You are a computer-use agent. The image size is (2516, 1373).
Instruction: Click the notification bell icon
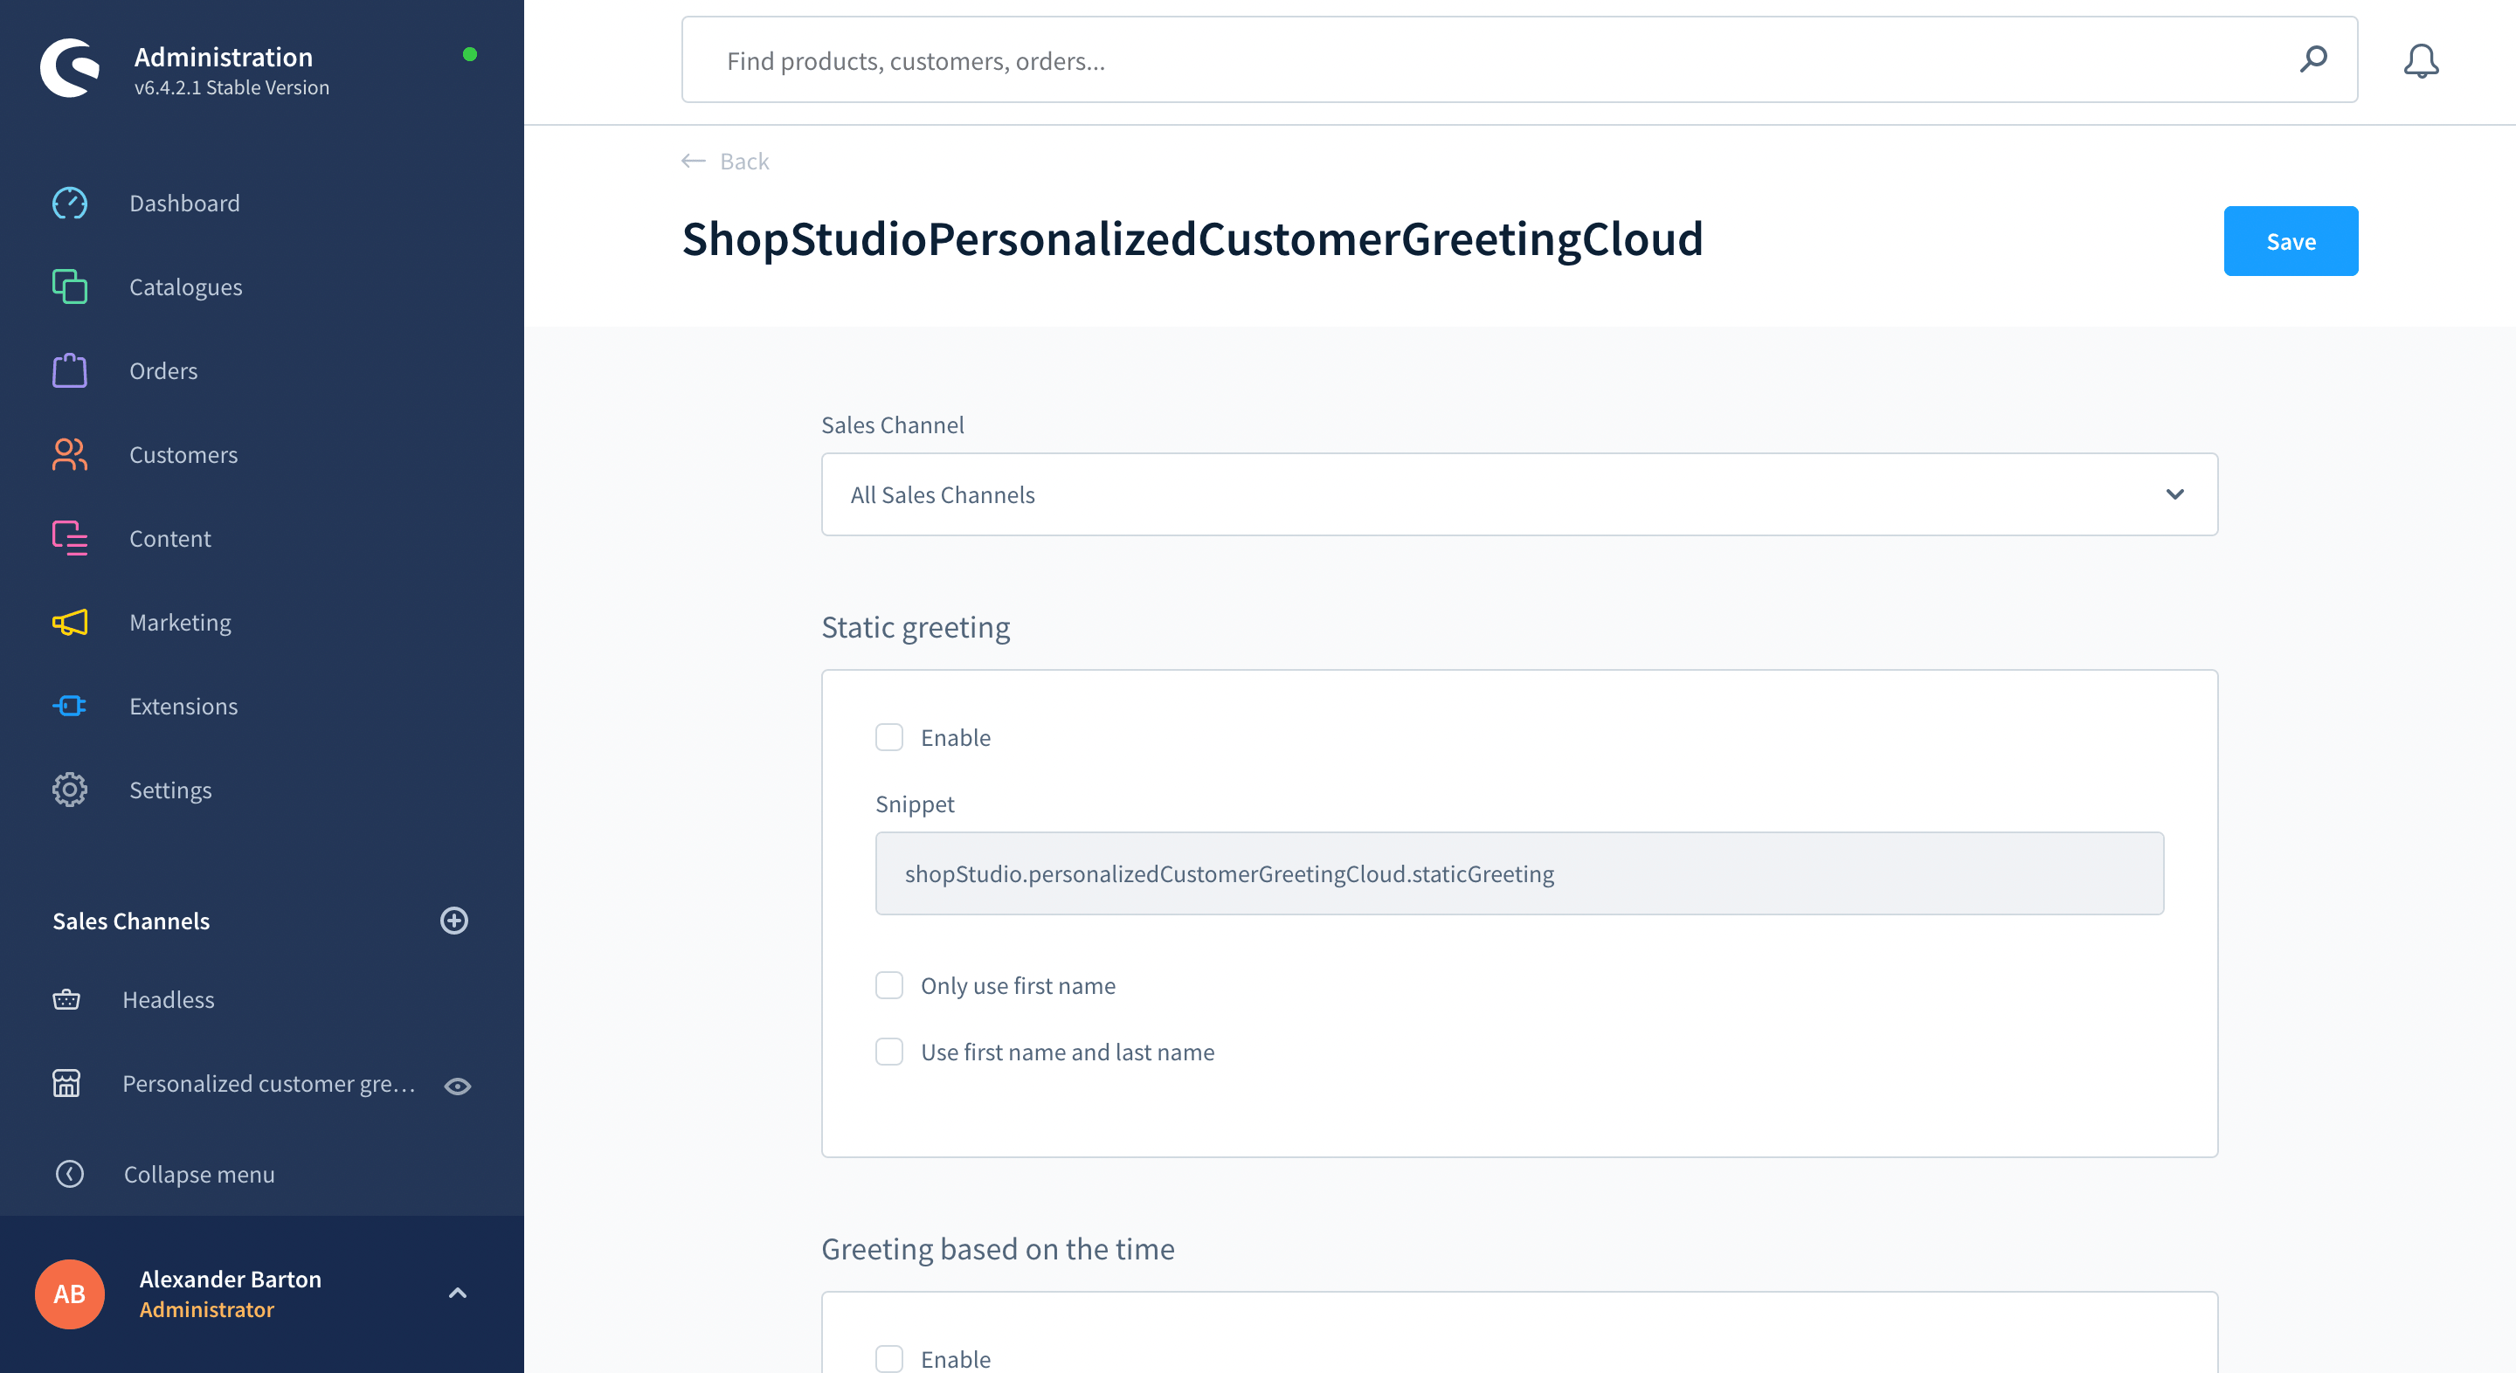(2422, 61)
